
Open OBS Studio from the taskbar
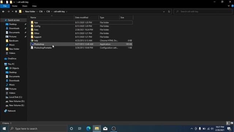114,129
